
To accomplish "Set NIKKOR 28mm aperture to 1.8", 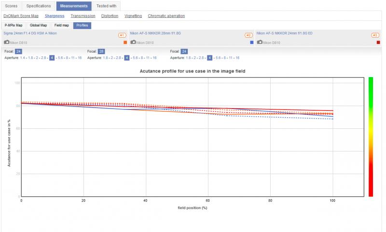I will (105, 58).
